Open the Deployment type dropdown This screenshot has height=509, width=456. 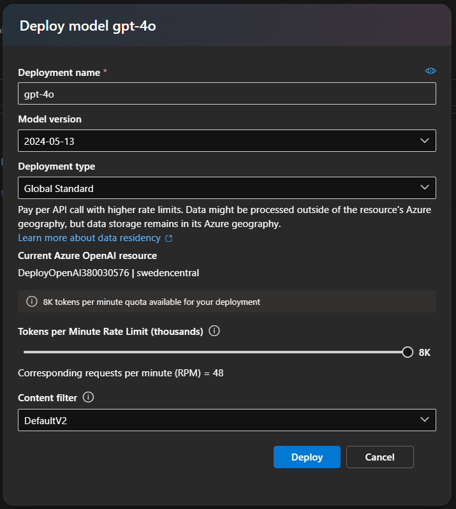(227, 188)
